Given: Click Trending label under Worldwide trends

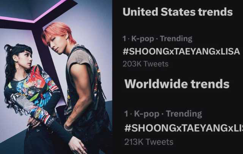Looking at the screenshot, I should pyautogui.click(x=184, y=114).
